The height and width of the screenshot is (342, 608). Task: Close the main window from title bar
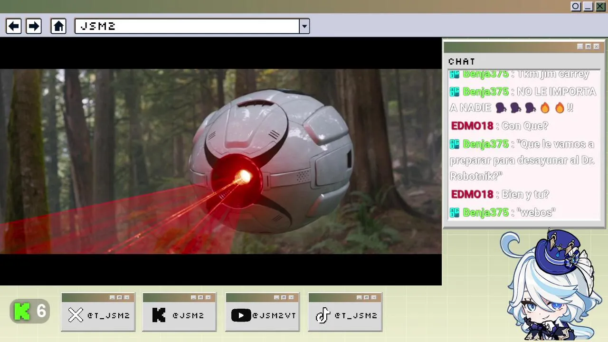[x=600, y=6]
